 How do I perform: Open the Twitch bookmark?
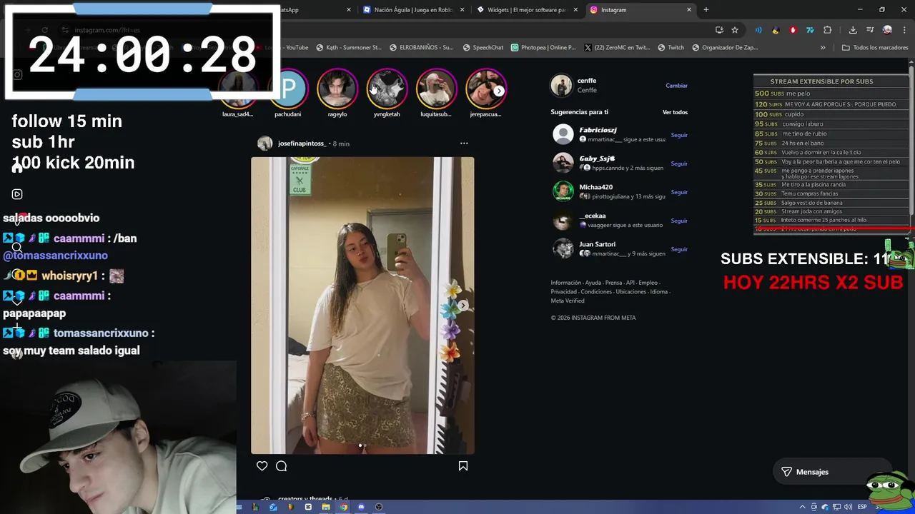point(671,48)
